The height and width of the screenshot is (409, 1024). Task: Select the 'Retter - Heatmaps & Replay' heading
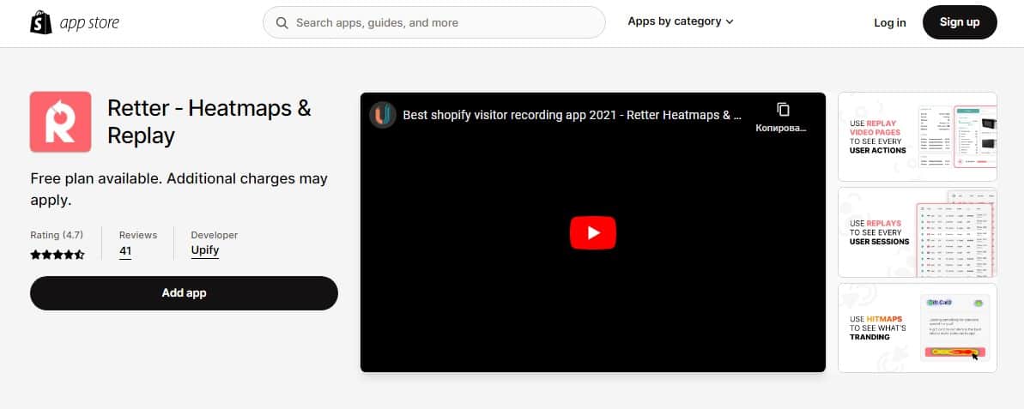(x=209, y=122)
